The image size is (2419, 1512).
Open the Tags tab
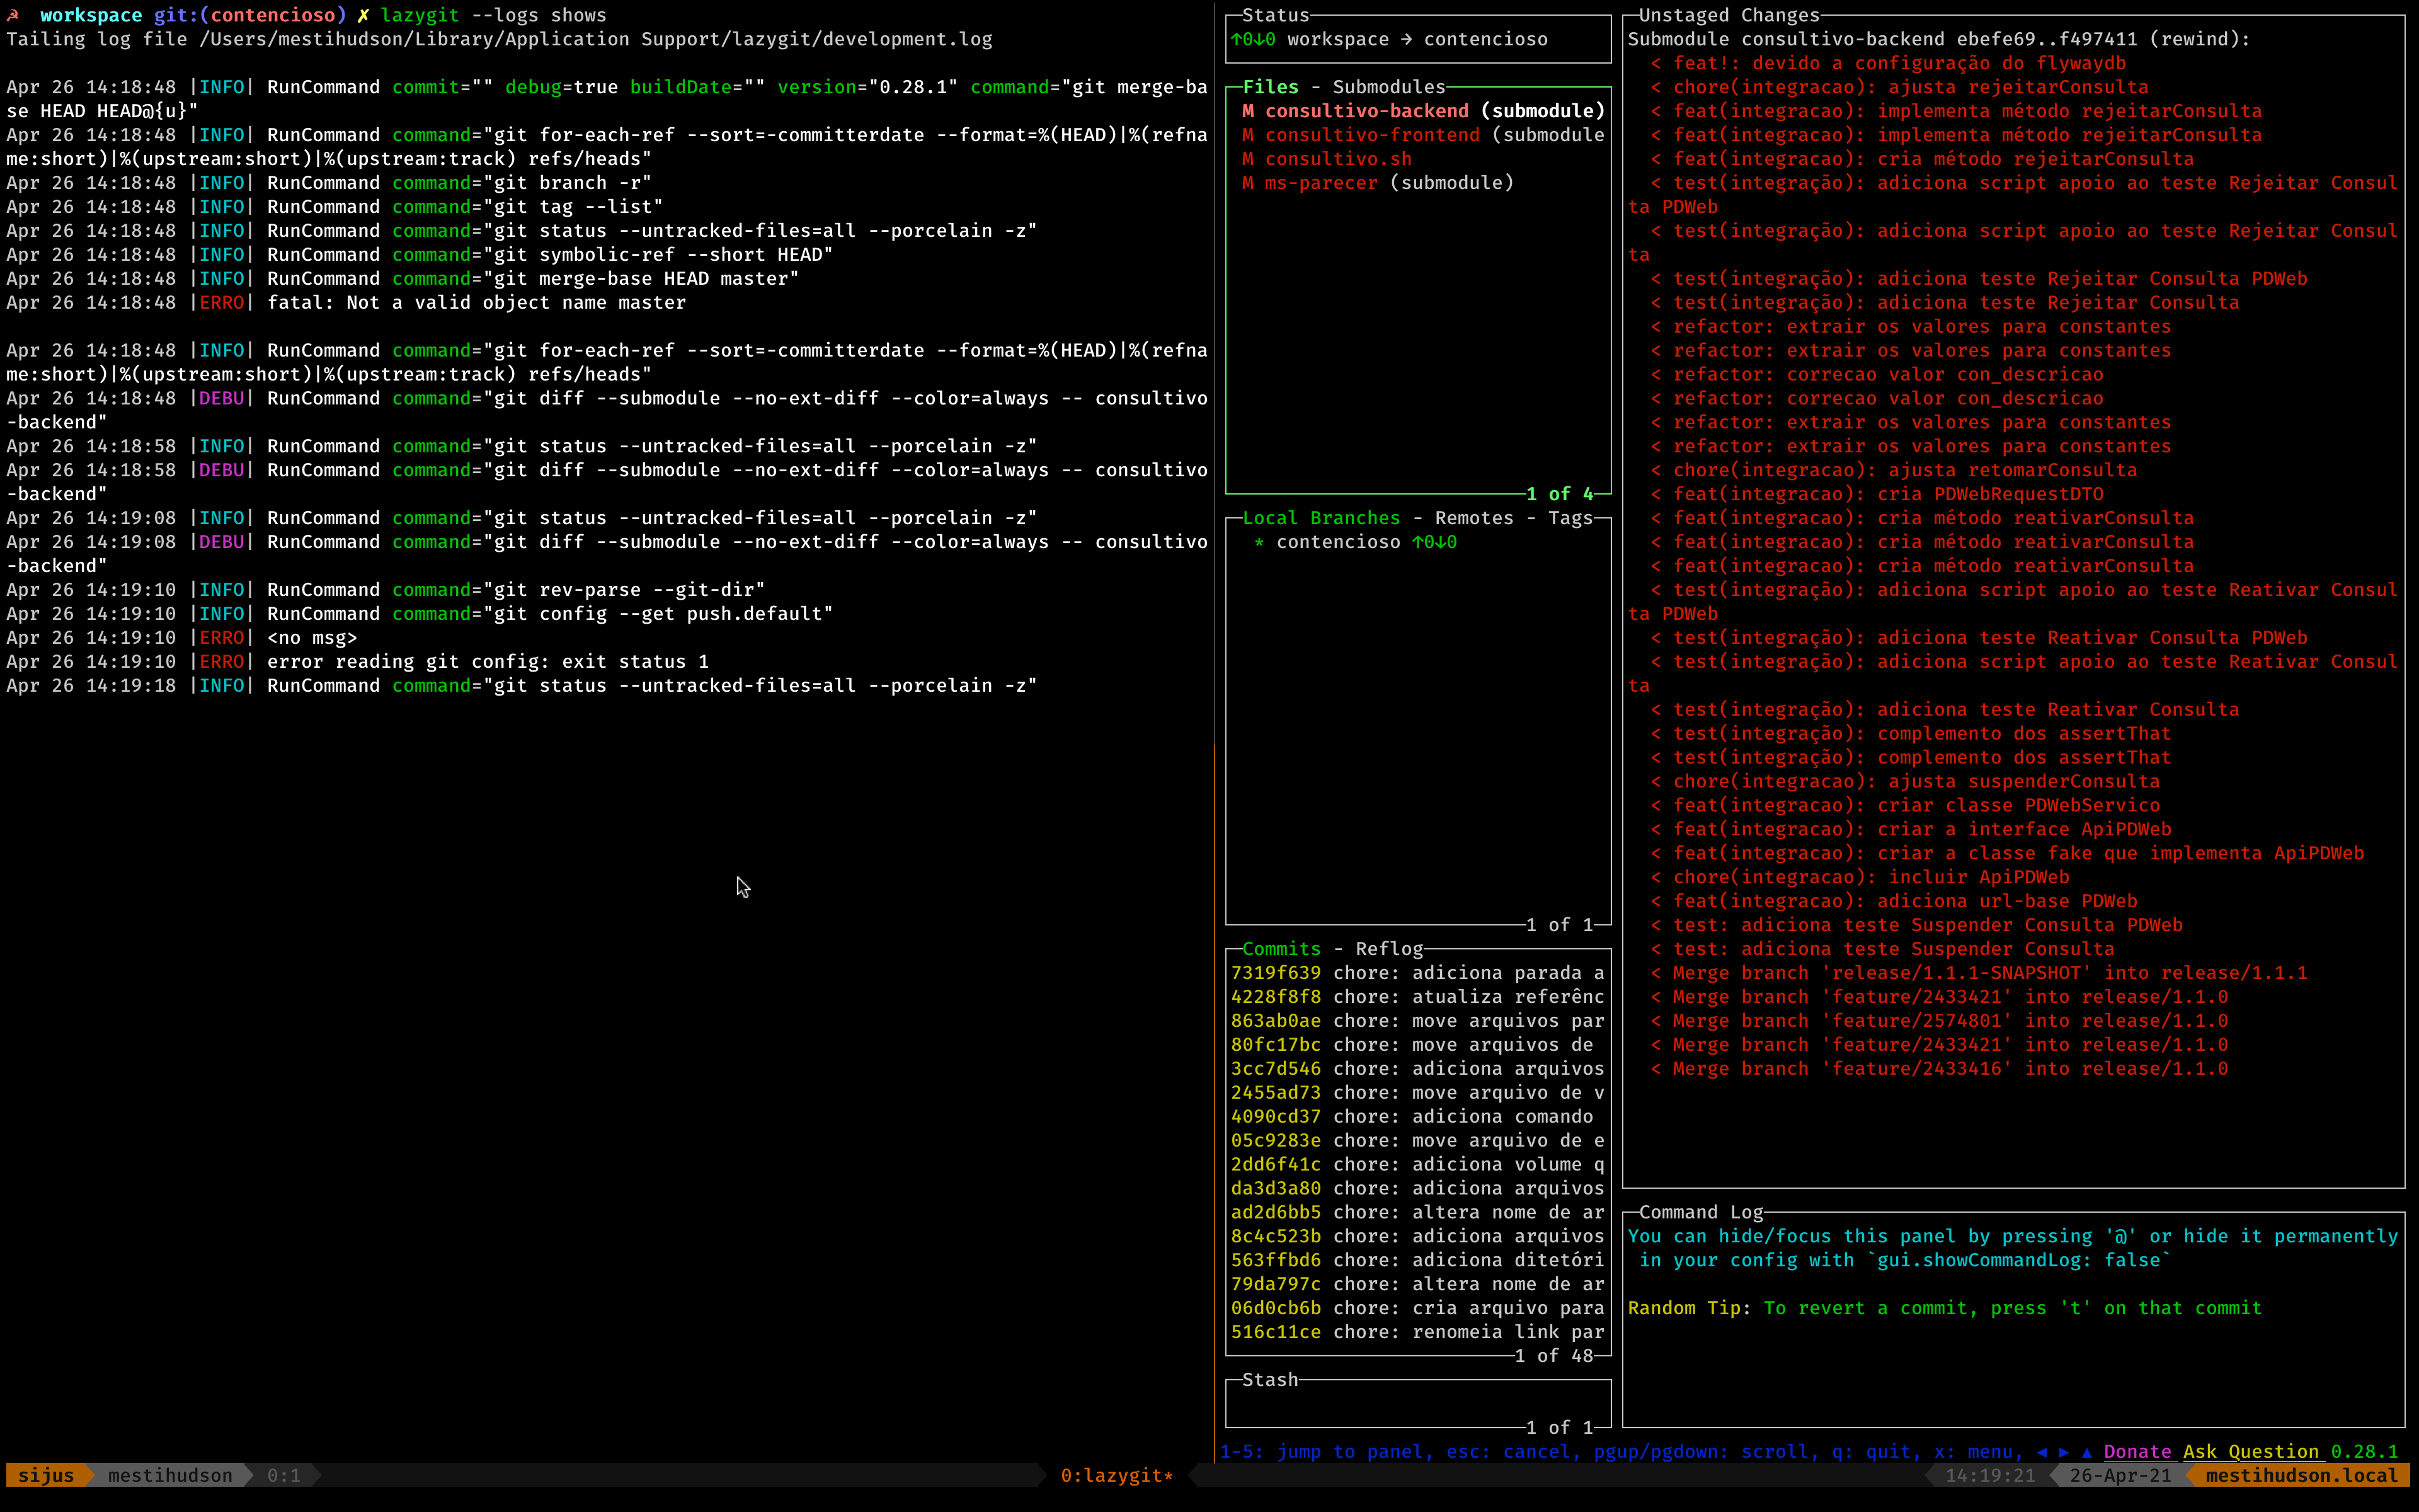(x=1570, y=518)
